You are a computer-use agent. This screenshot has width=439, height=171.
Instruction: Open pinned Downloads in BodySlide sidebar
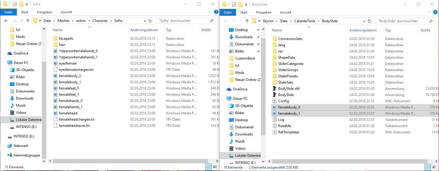pos(244,37)
